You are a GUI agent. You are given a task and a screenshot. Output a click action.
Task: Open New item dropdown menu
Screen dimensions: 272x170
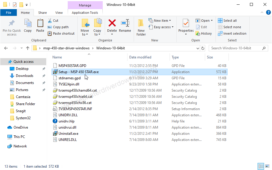160,21
